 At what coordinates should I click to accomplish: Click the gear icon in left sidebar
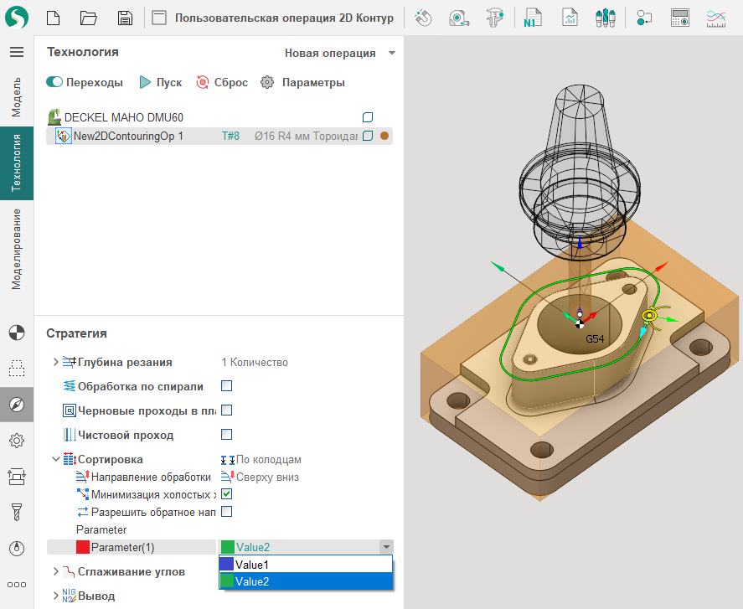pos(17,441)
